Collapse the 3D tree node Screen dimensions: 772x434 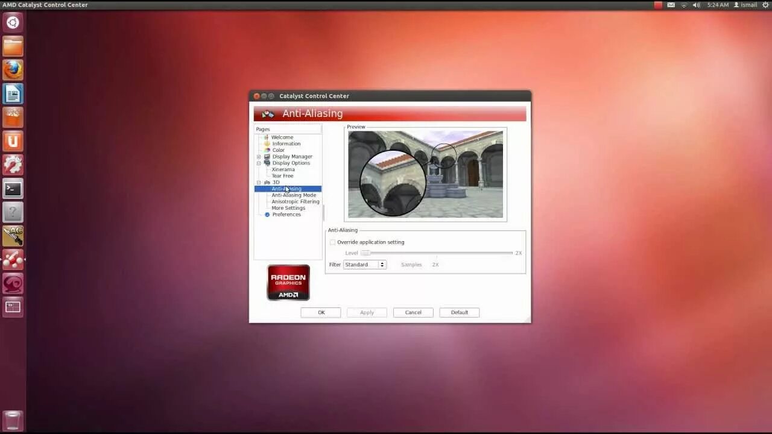259,182
